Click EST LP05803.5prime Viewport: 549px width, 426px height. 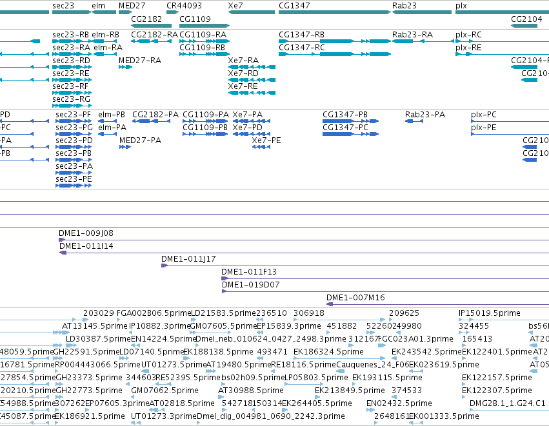303,384
